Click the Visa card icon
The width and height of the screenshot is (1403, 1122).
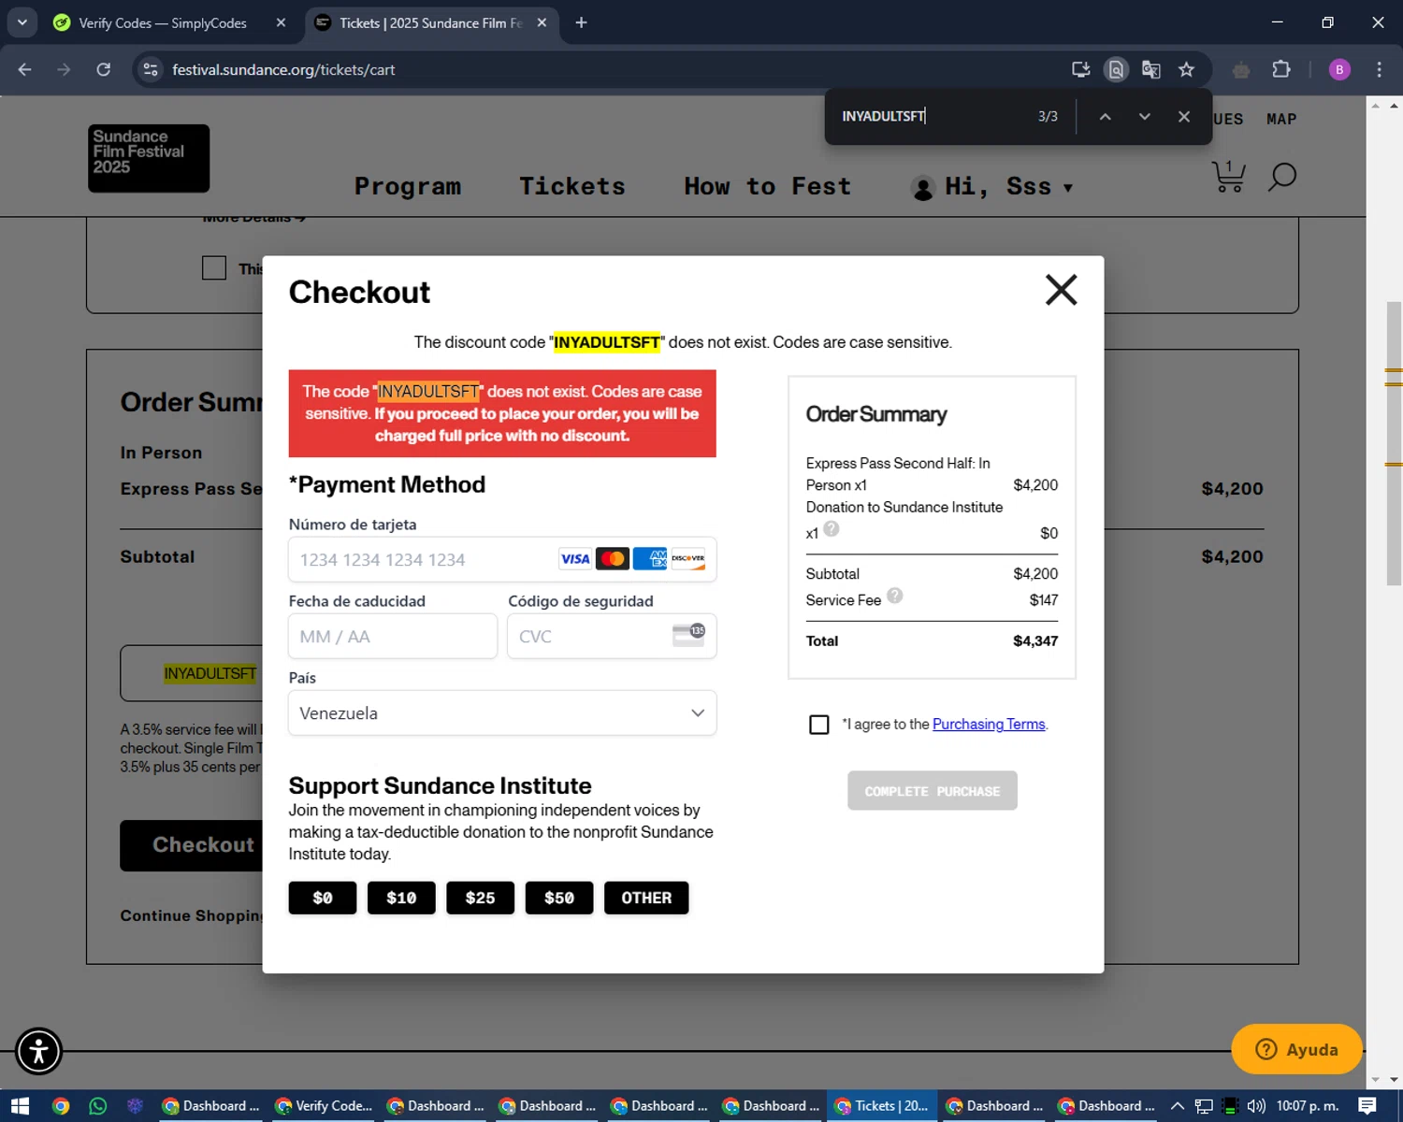(575, 559)
